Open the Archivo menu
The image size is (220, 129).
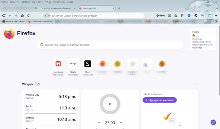click(x=4, y=2)
